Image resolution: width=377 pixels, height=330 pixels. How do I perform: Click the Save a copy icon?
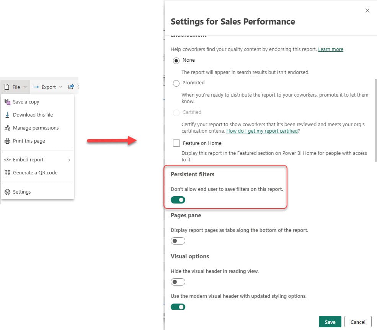pos(7,102)
